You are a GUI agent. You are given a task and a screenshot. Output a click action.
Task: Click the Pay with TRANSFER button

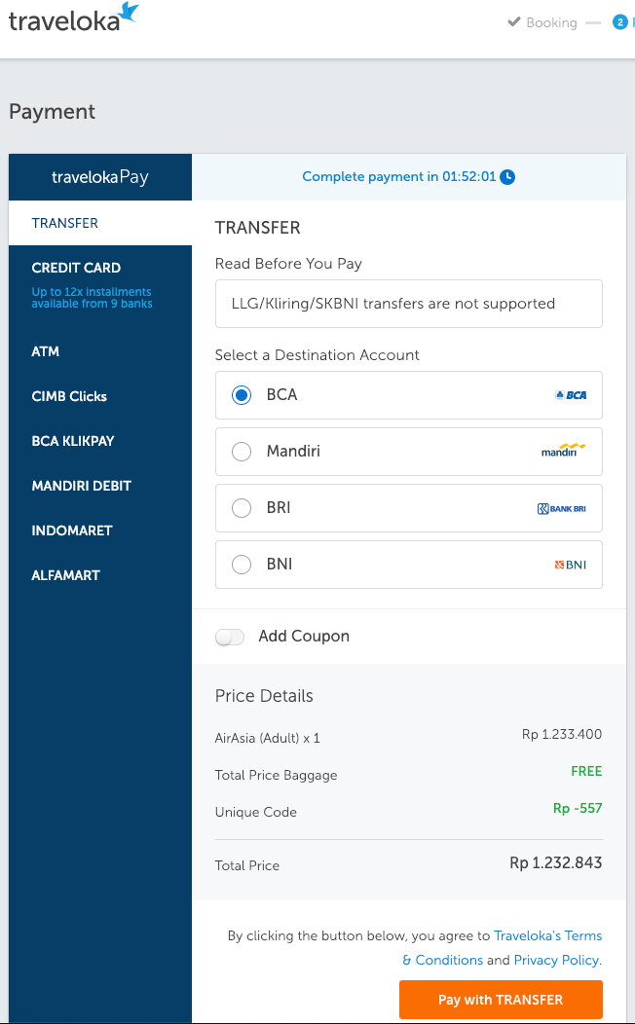[x=500, y=1000]
